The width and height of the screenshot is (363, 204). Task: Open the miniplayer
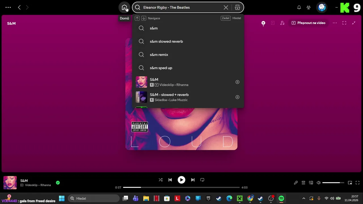(350, 183)
